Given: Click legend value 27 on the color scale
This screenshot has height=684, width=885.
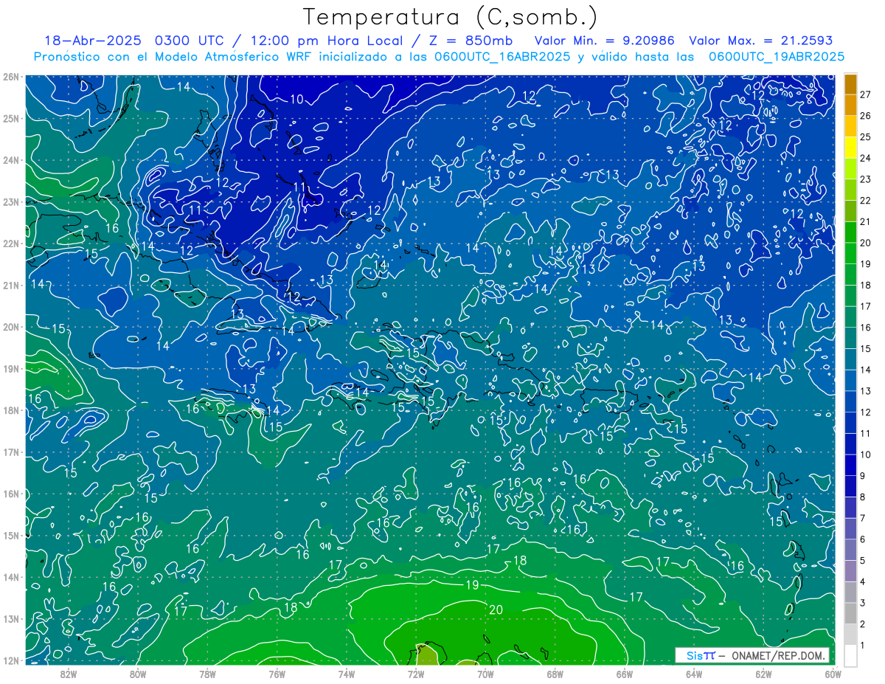Looking at the screenshot, I should coord(866,94).
